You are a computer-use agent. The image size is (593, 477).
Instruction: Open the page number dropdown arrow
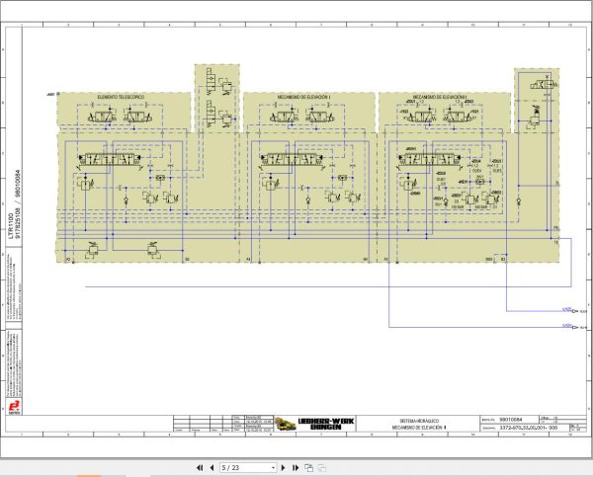(273, 468)
